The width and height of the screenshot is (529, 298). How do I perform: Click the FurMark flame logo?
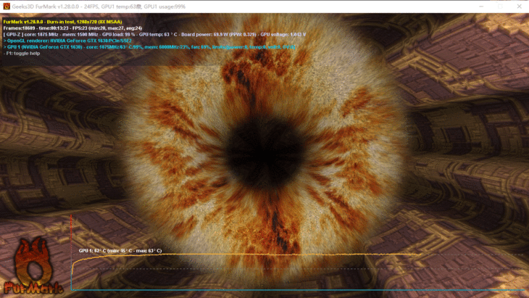(x=33, y=266)
